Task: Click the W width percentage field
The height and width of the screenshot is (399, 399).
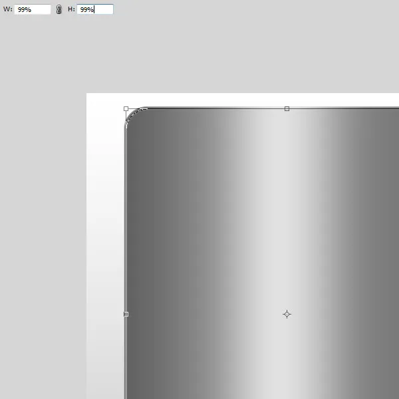Action: 33,10
